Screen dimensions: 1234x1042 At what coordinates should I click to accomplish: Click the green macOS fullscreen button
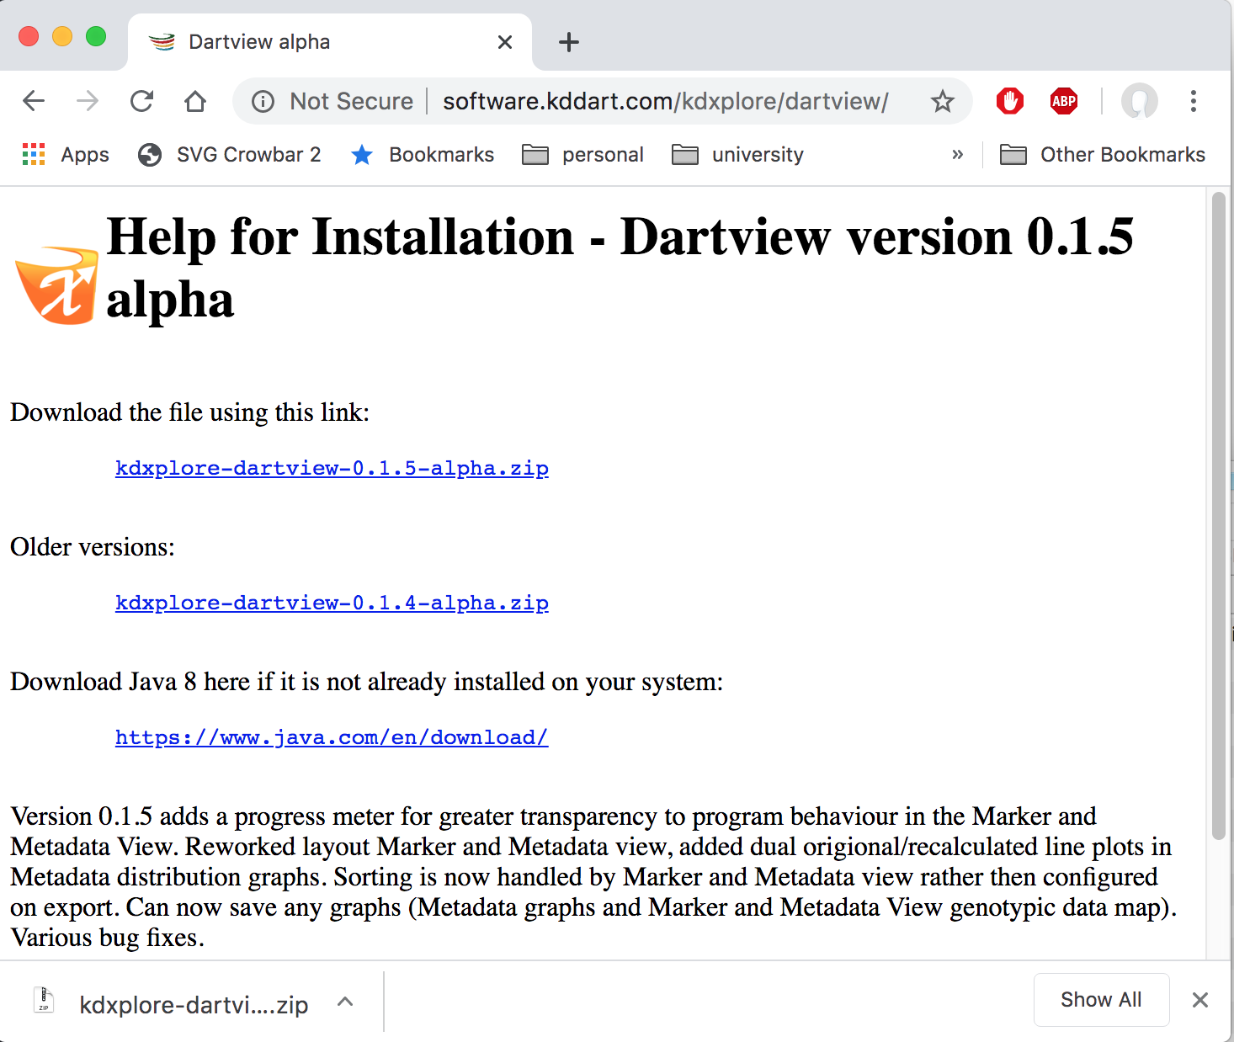tap(96, 36)
